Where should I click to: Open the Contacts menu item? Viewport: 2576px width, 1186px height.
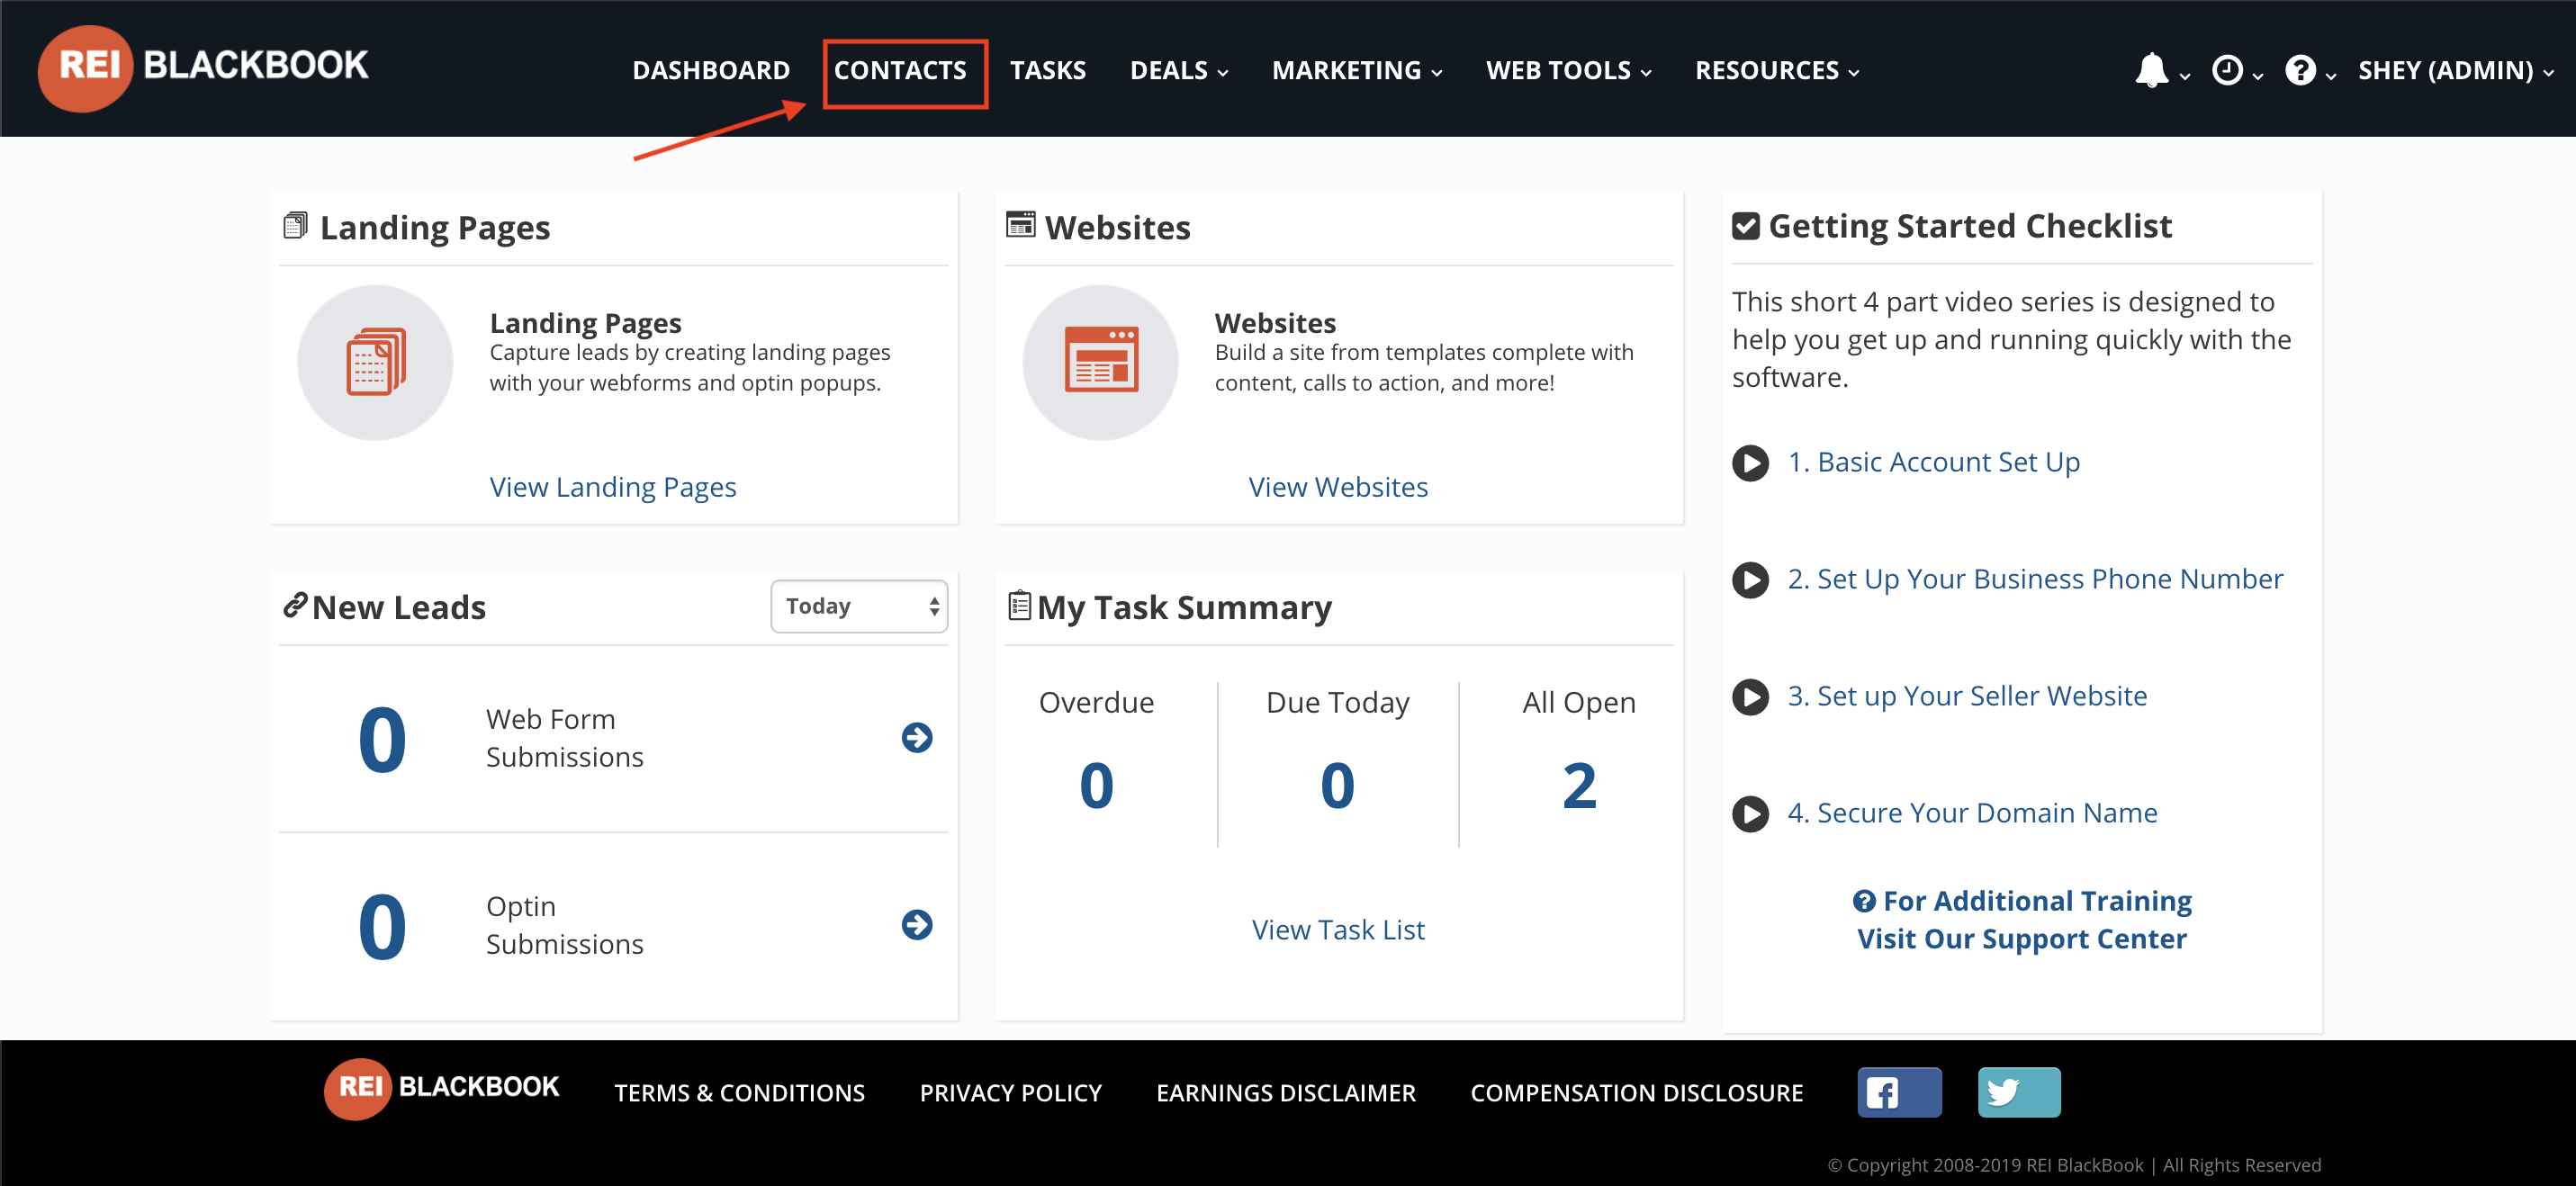pos(901,70)
